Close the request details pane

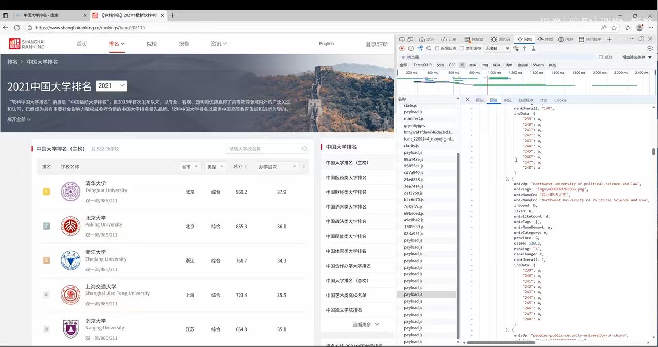[468, 100]
